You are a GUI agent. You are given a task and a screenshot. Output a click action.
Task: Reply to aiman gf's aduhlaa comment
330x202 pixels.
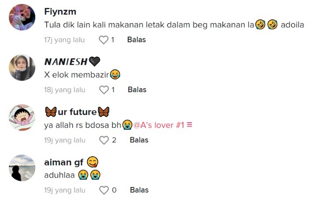139,191
